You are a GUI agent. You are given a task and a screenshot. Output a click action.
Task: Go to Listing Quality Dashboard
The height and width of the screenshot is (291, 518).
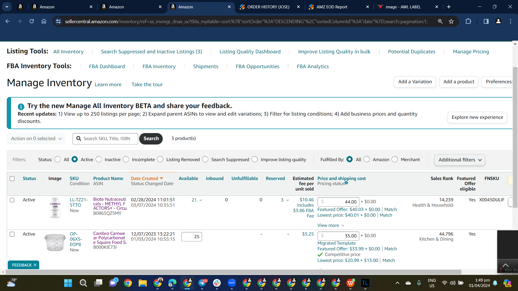coord(250,52)
